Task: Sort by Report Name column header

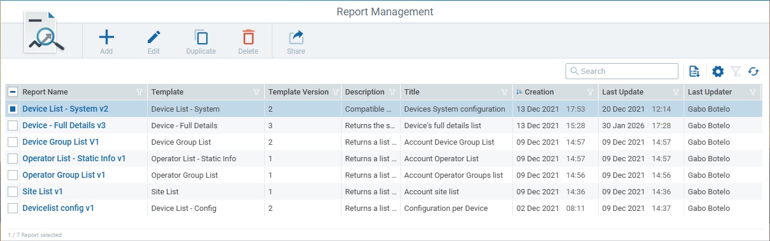Action: [x=45, y=92]
